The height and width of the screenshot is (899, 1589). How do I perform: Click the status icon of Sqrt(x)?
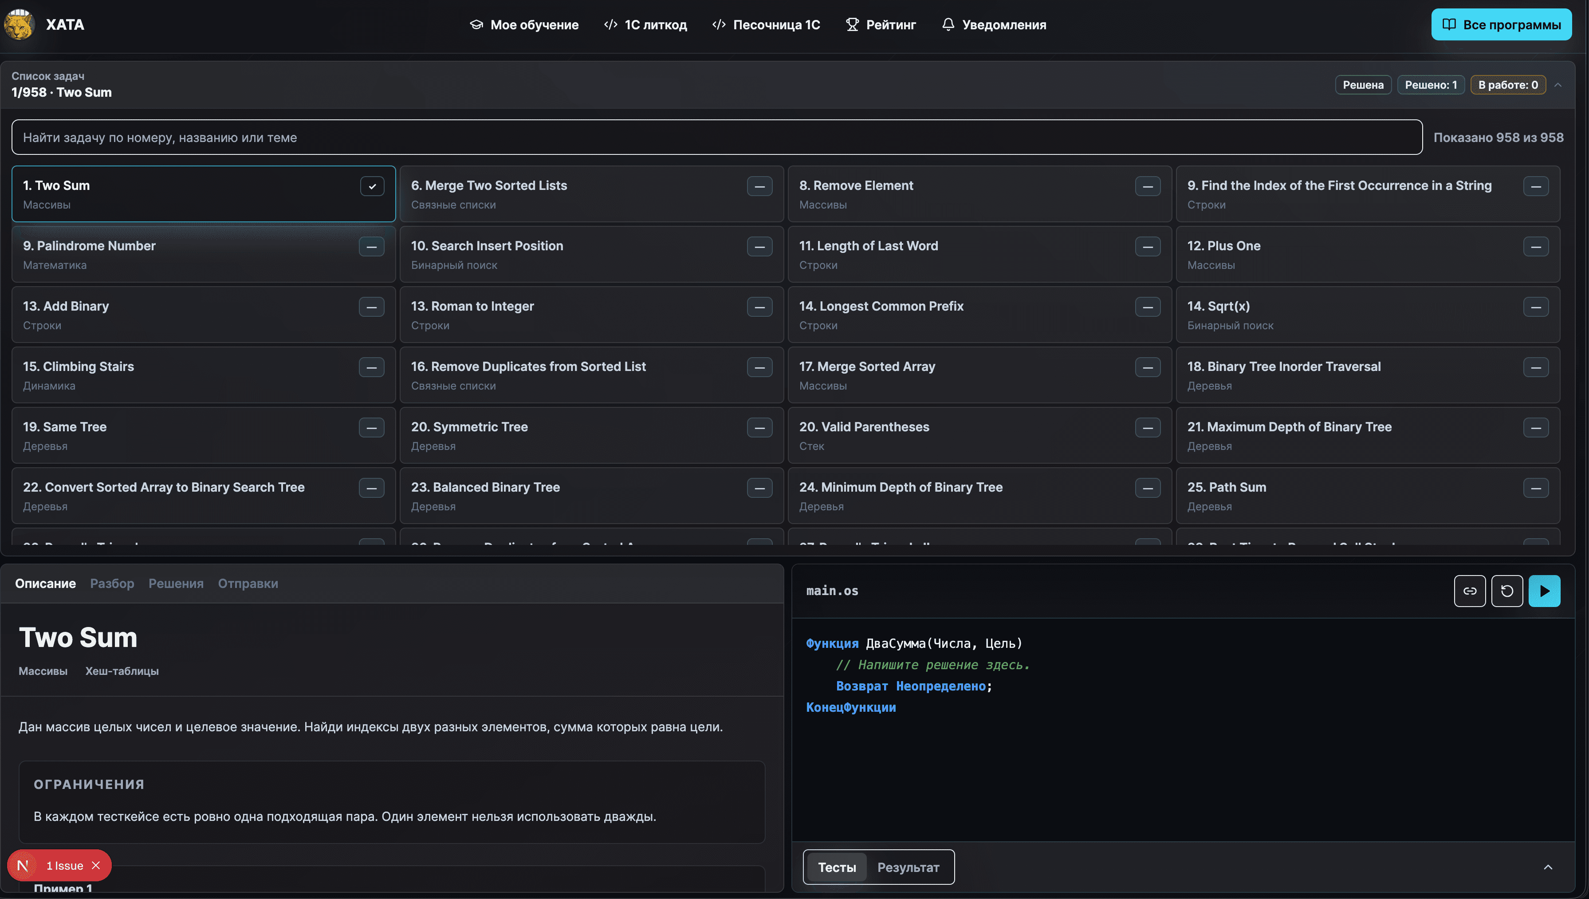[1536, 307]
